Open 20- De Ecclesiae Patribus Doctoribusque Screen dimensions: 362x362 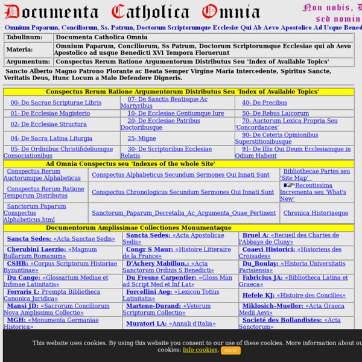[160, 124]
